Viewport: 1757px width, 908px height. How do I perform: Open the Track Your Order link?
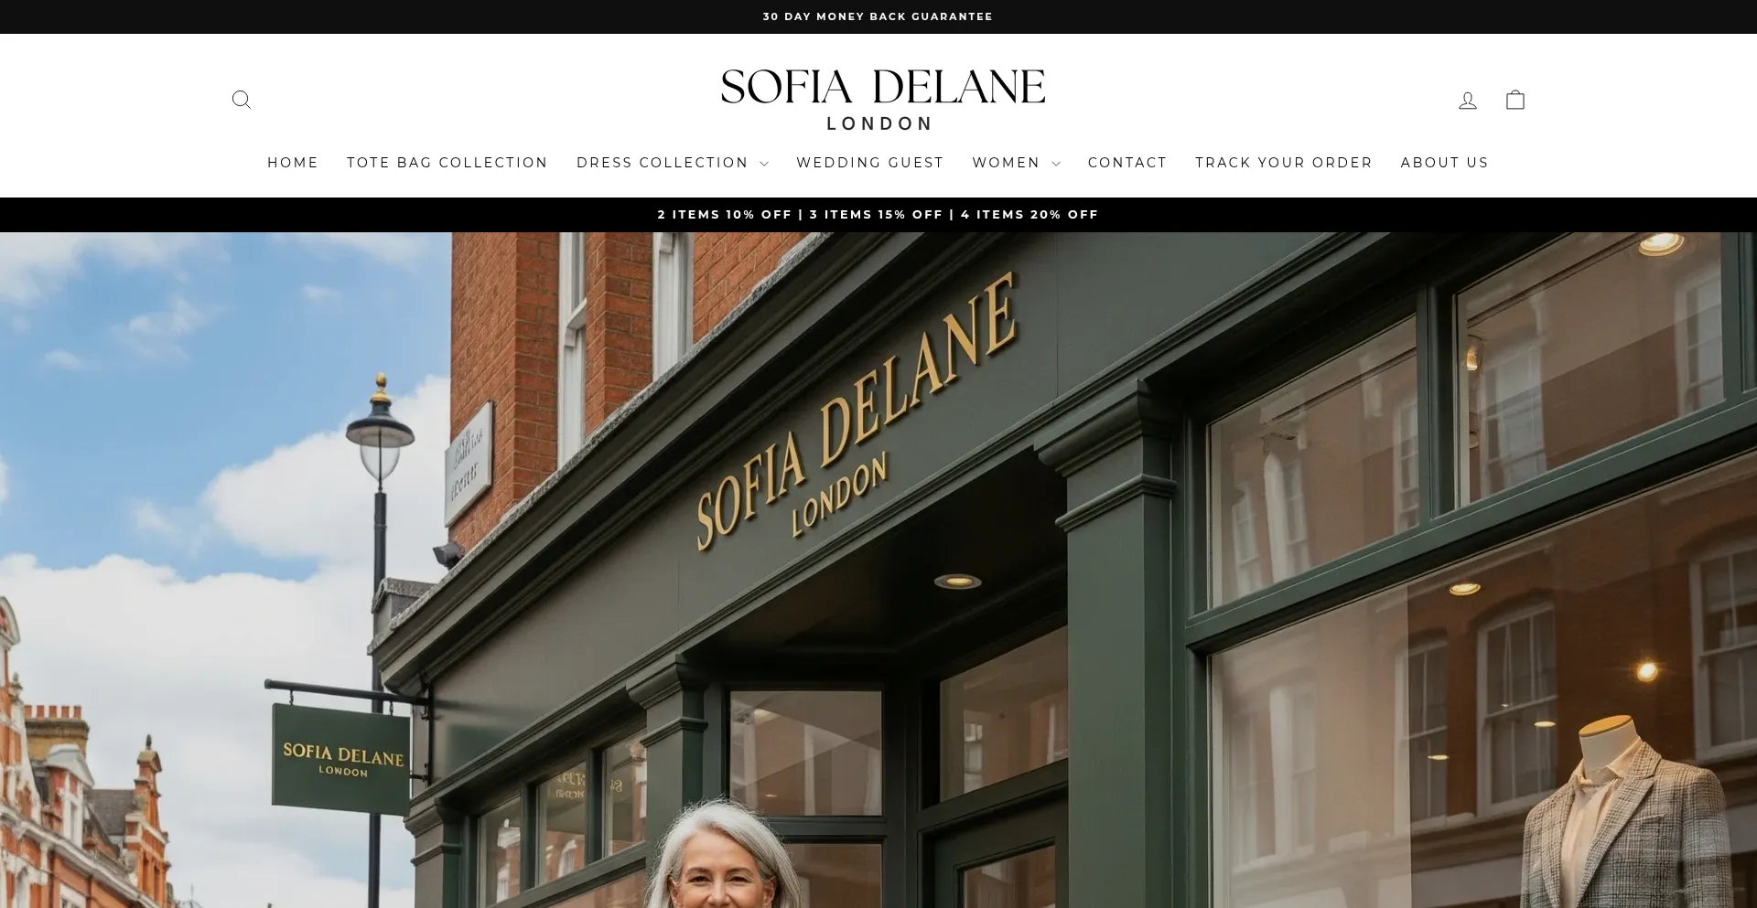(x=1284, y=163)
